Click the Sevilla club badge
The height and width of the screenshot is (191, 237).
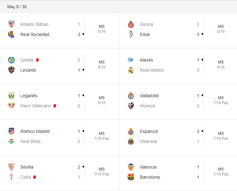point(11,167)
